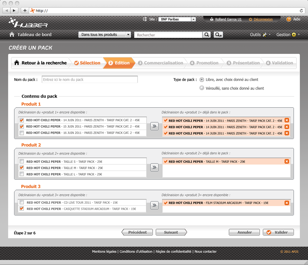Uncheck the TAILLE M available checkbox
Viewport: 308px width, 265px height.
click(22, 168)
